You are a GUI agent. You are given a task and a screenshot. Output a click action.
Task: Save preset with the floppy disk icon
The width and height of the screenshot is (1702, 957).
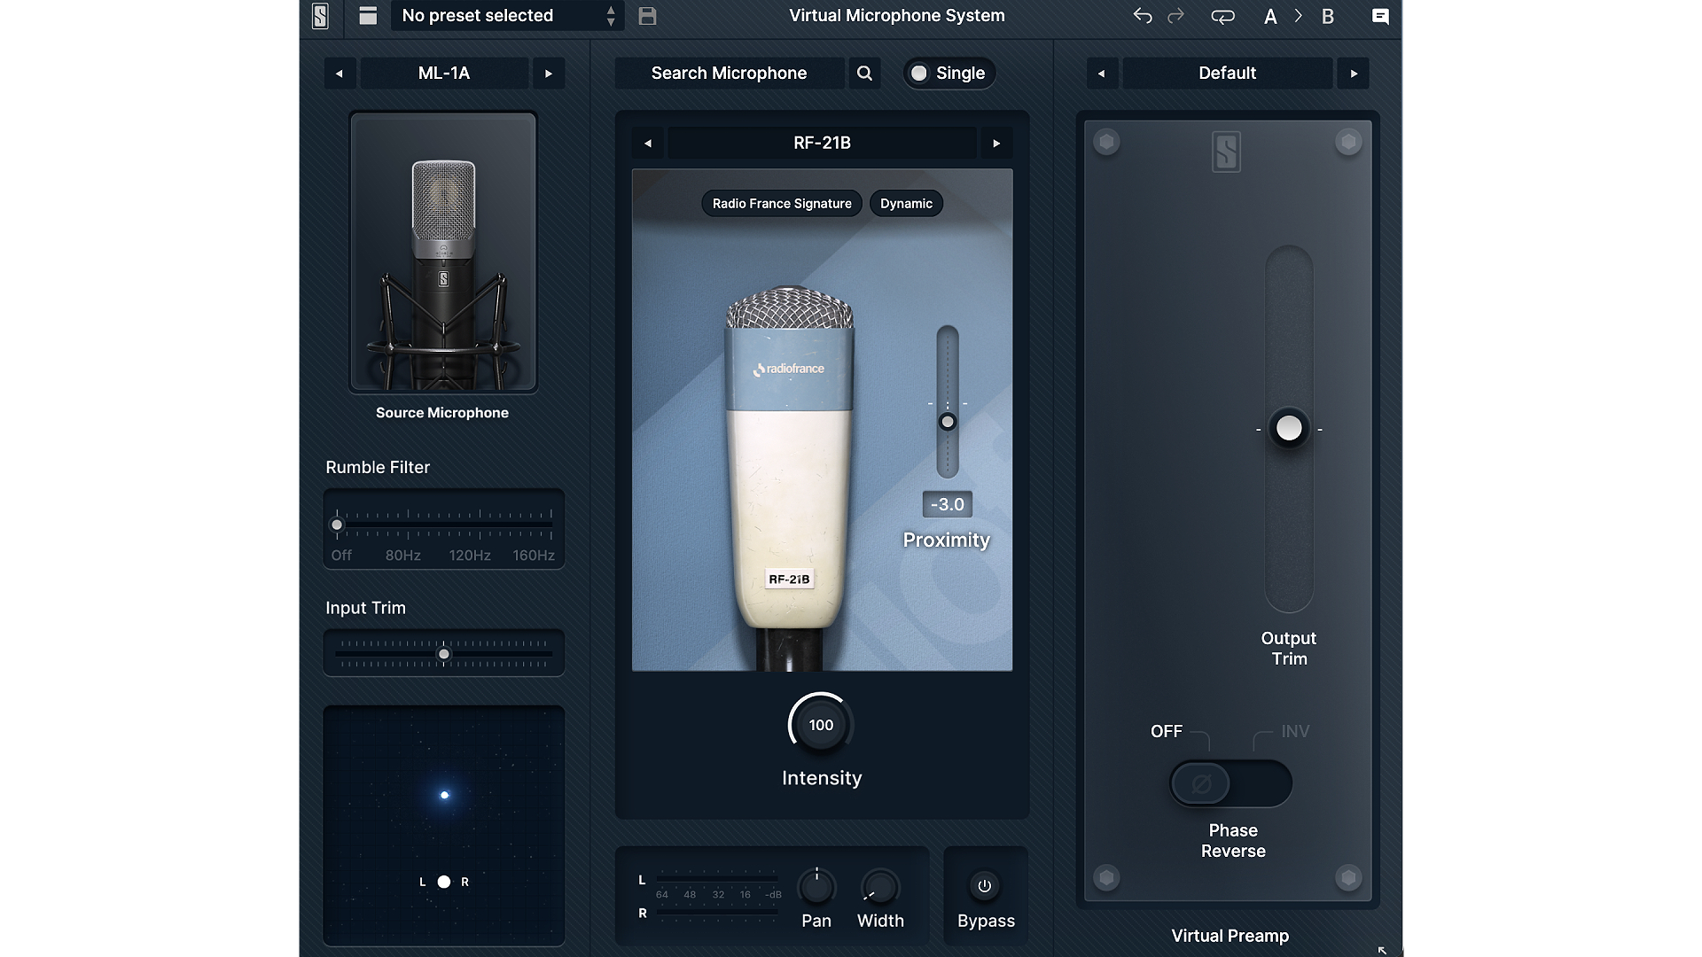pos(647,16)
